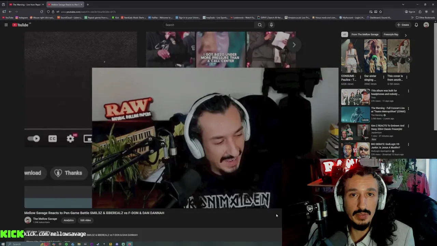The width and height of the screenshot is (437, 246).
Task: Open 'CONSUME - Paulina' short thumbnail
Action: click(352, 56)
